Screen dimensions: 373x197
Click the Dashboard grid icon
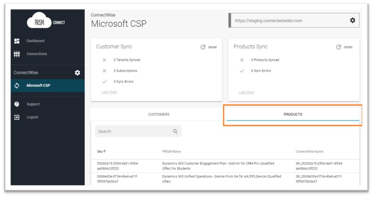click(x=17, y=41)
